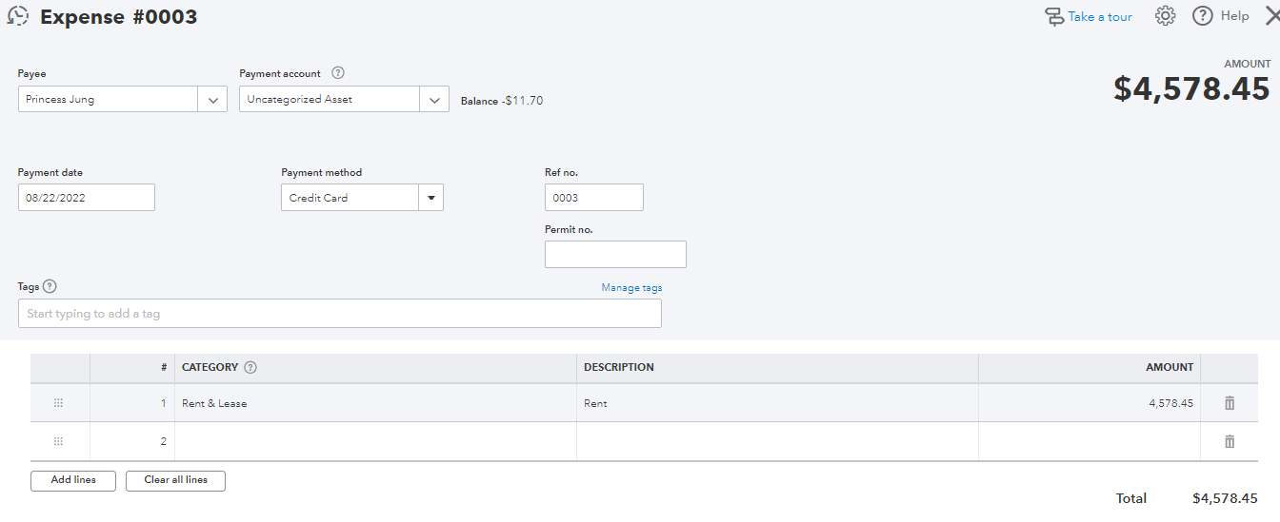Open the Manage tags link
The width and height of the screenshot is (1280, 522).
(x=631, y=287)
